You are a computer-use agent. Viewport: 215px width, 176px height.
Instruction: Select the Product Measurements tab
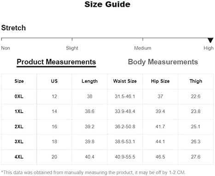click(x=56, y=62)
